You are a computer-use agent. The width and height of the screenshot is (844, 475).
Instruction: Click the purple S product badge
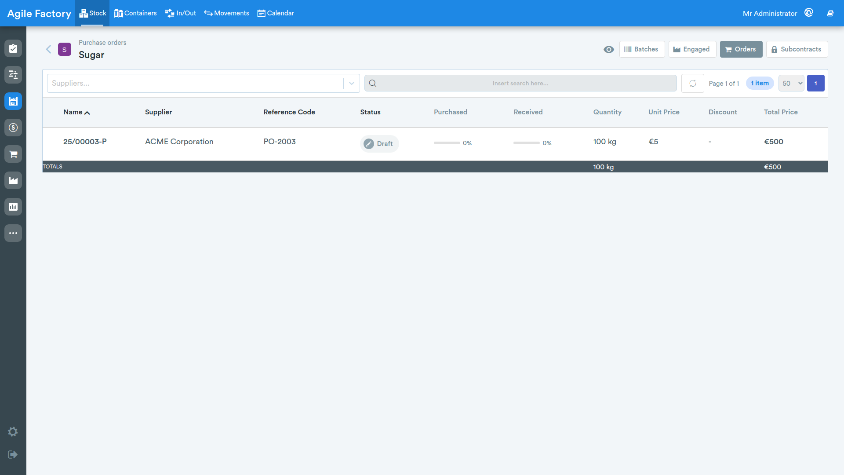tap(65, 49)
